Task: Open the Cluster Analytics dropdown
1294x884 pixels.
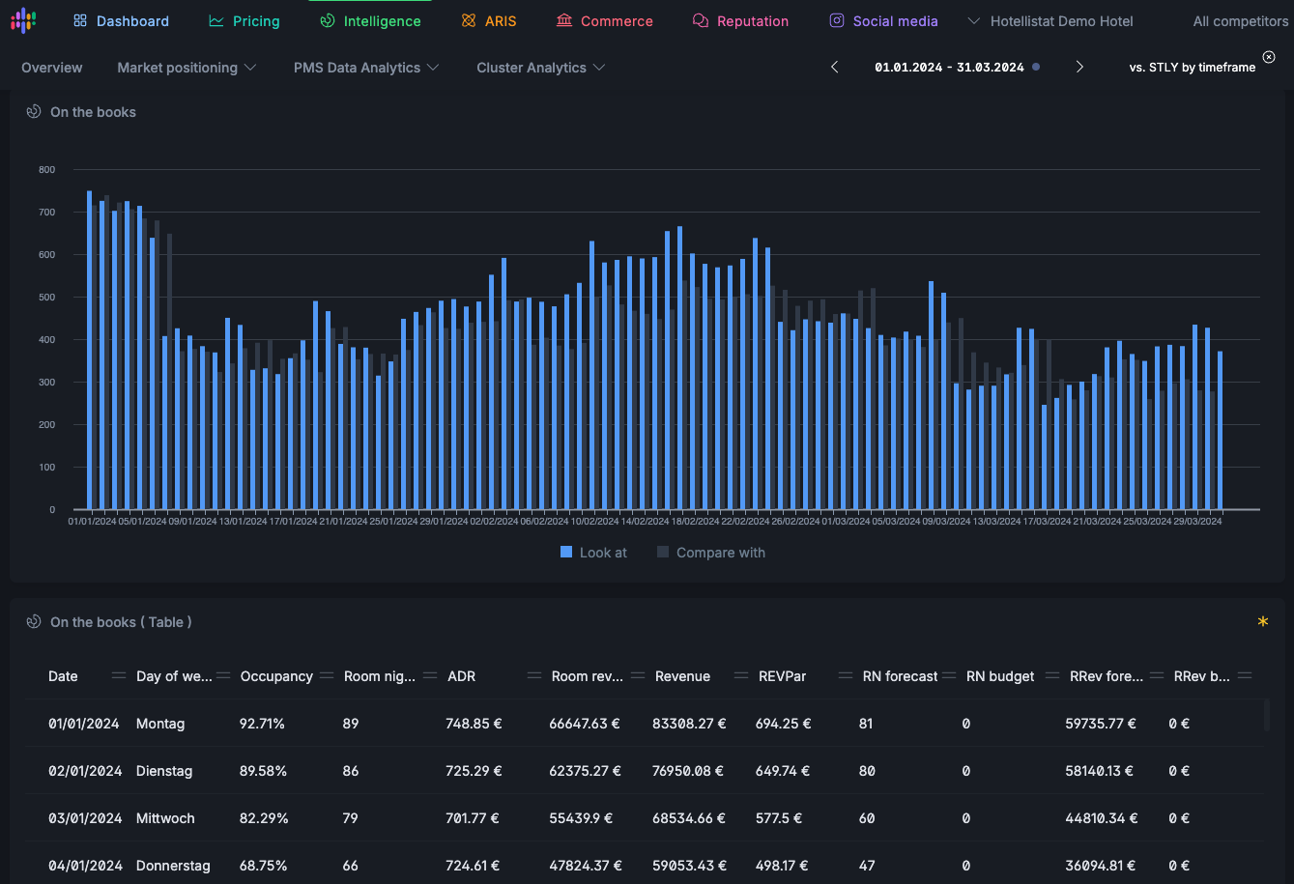Action: 541,68
